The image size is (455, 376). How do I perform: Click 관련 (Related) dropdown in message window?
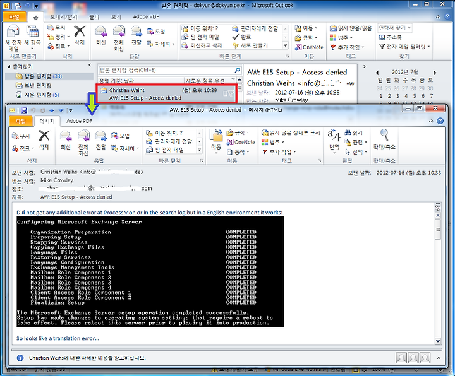[356, 142]
